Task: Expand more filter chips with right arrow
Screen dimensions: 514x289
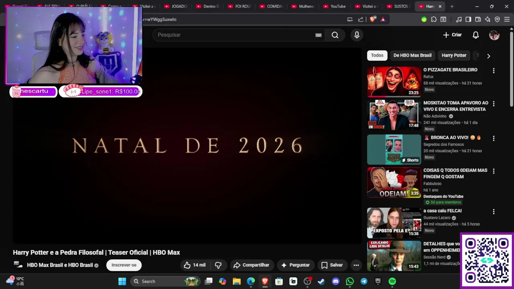Action: point(488,56)
